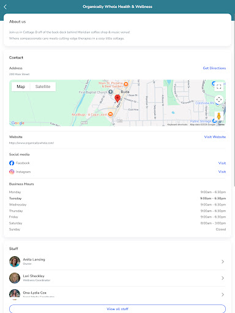Expand Lori Shockley staff chevron
The width and height of the screenshot is (235, 313).
[x=223, y=278]
